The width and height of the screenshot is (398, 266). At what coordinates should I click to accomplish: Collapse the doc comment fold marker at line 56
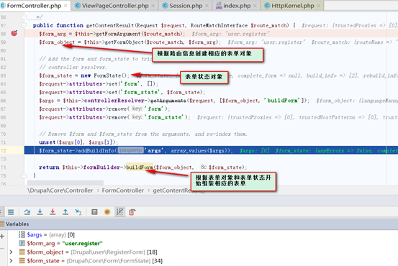24,17
